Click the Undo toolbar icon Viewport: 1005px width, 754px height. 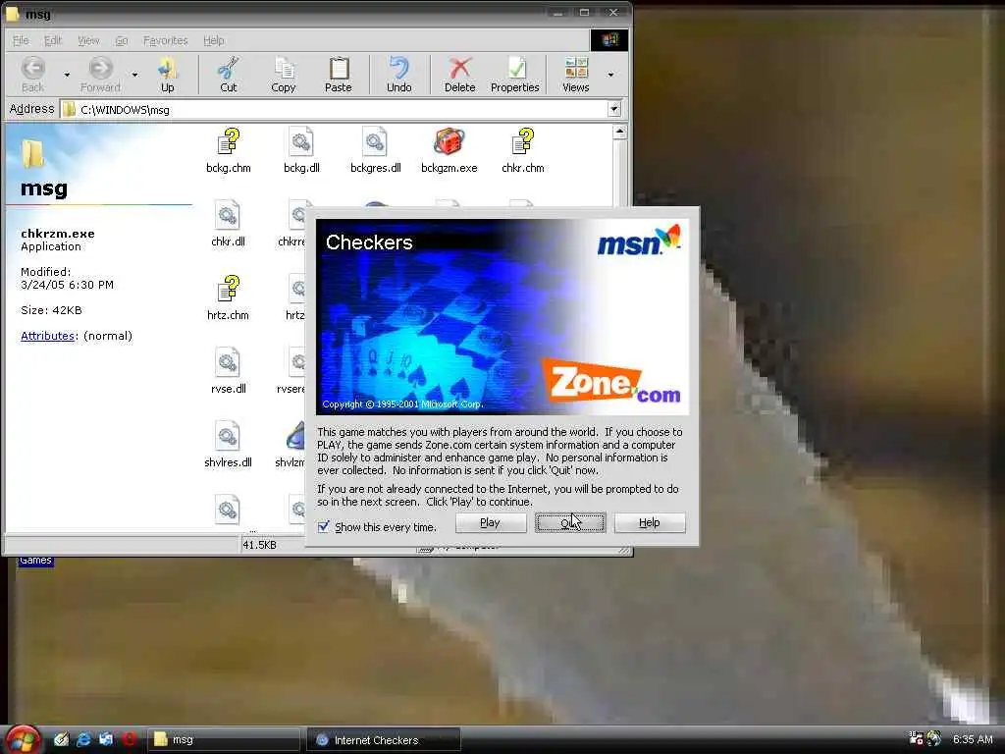[398, 68]
